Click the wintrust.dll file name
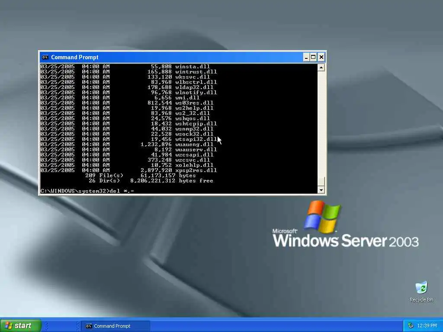This screenshot has width=443, height=332. pyautogui.click(x=196, y=72)
